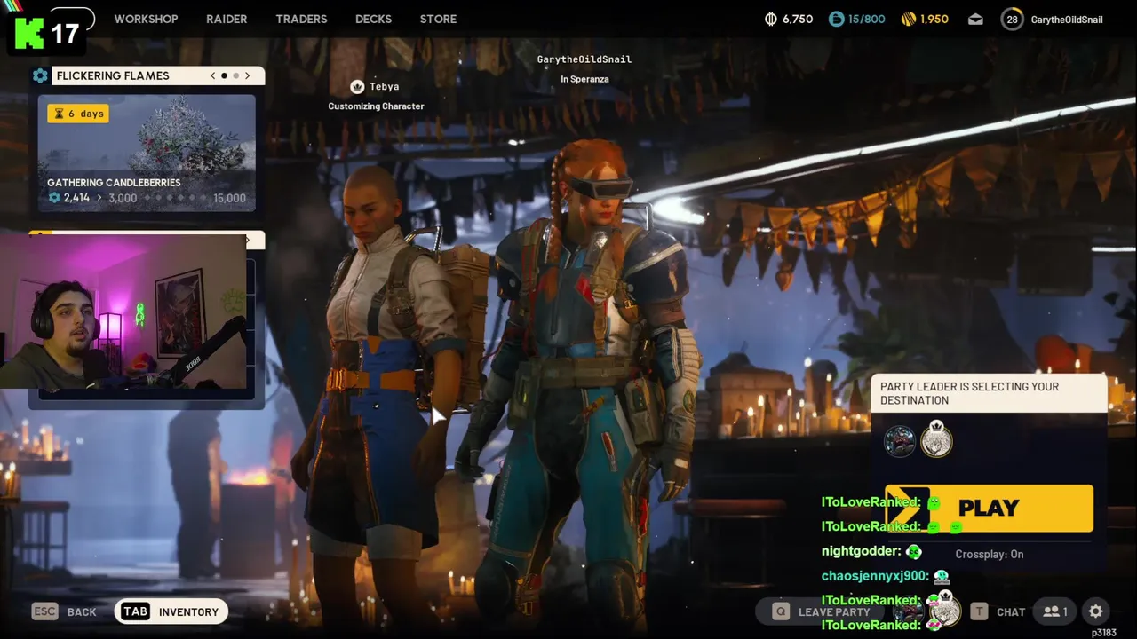Select the second event page dot
Image resolution: width=1137 pixels, height=639 pixels.
(x=235, y=75)
